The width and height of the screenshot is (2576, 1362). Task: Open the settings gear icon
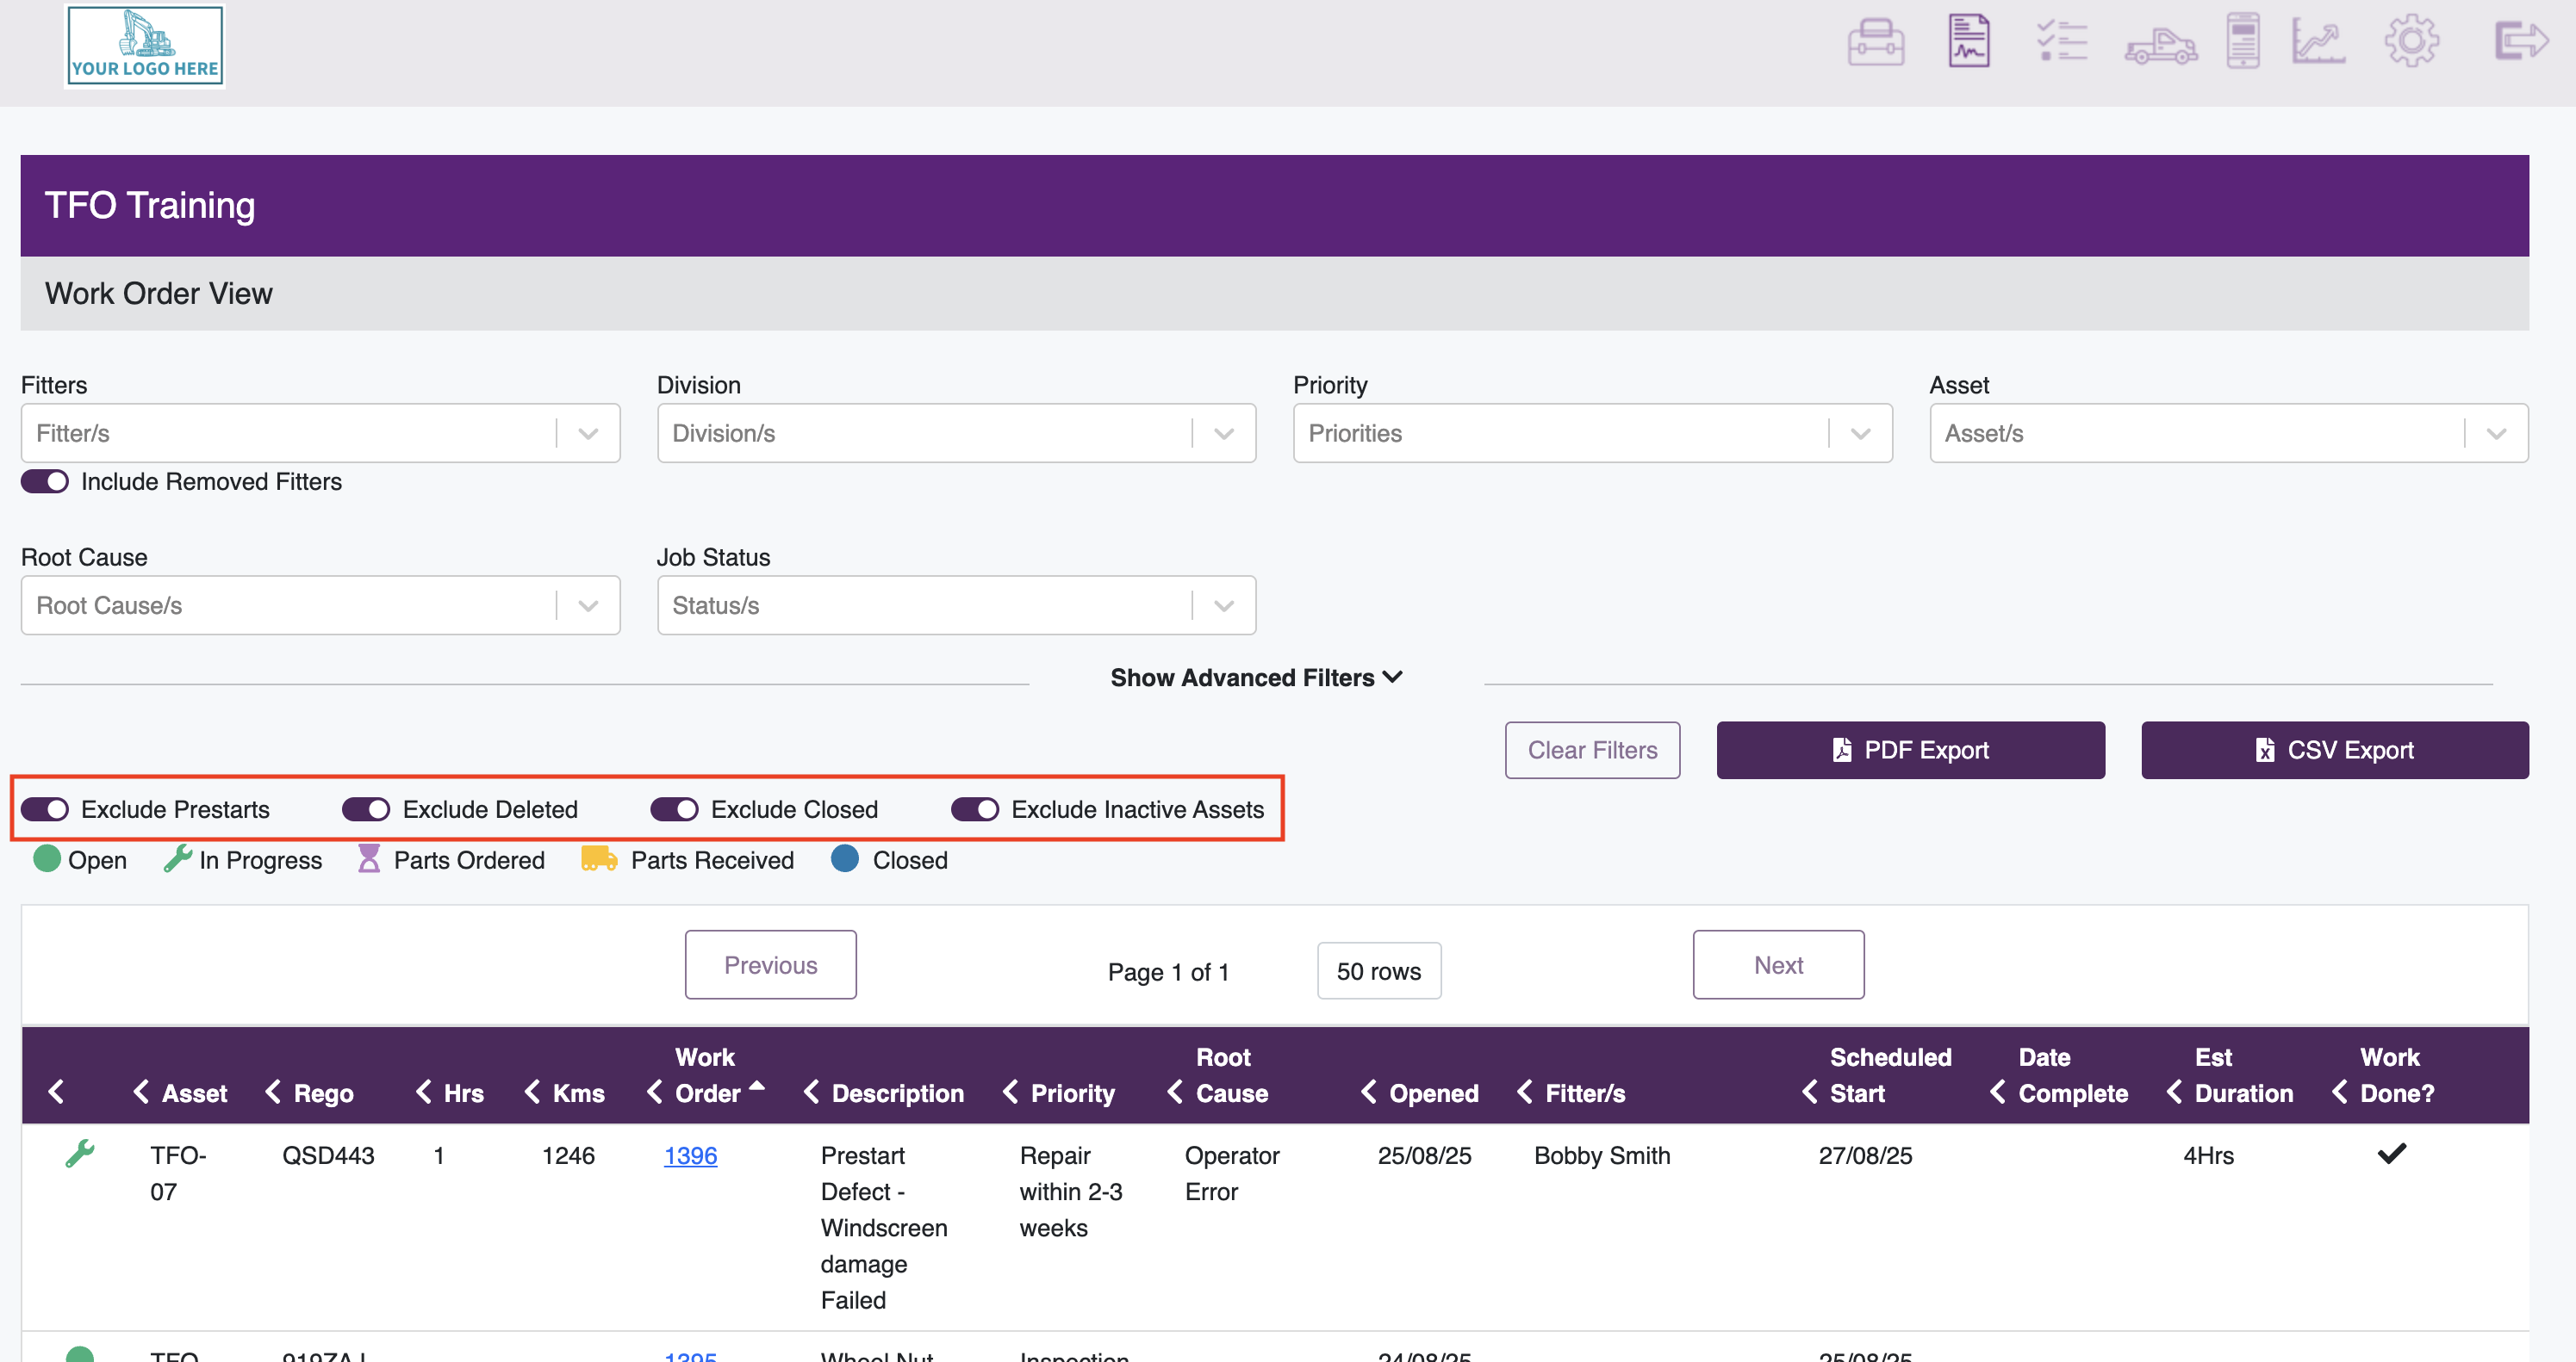(2412, 41)
